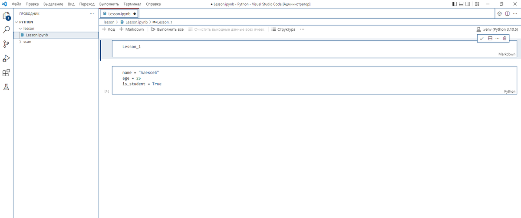
Task: Click Lesson_1 breadcrumb segment
Action: [x=163, y=22]
